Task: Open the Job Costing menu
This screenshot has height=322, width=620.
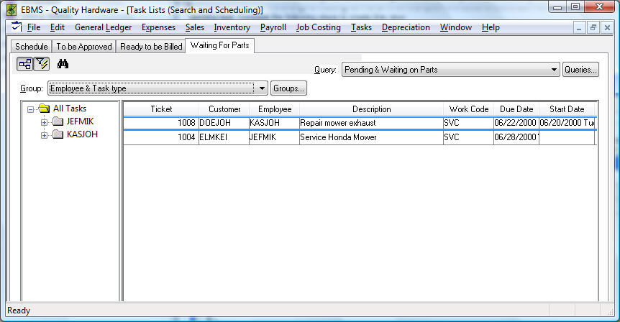Action: click(x=318, y=27)
